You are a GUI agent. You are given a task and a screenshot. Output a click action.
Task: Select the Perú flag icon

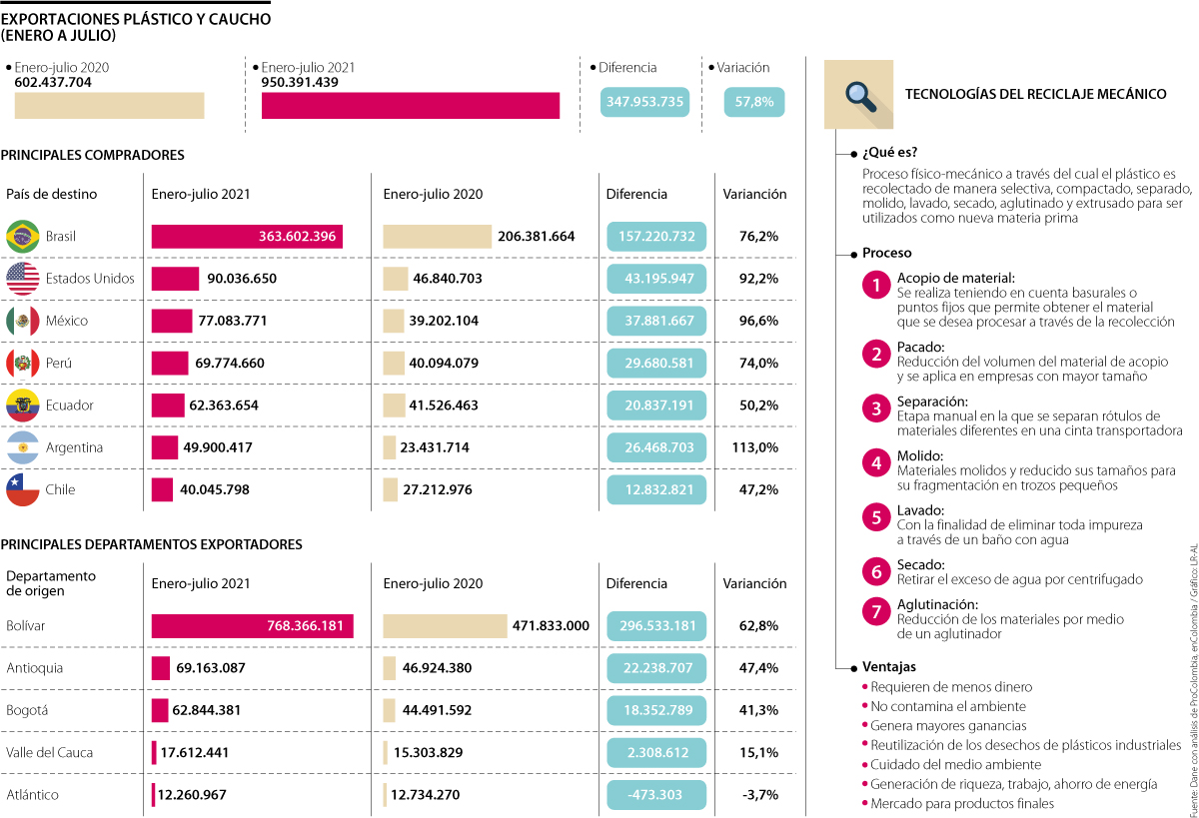coord(22,363)
